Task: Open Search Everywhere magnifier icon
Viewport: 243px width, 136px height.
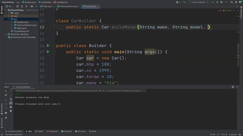Action: 232,2
